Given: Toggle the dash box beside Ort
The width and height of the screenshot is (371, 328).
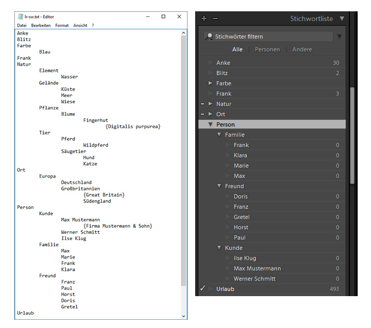Looking at the screenshot, I should (x=202, y=114).
